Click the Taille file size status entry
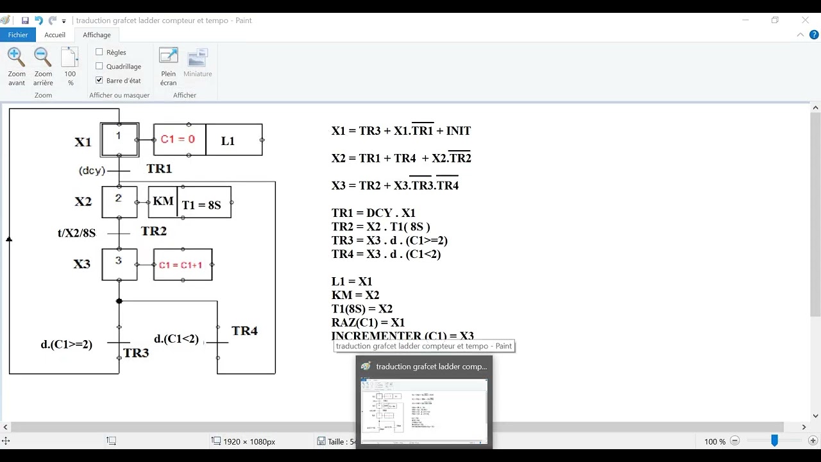 click(335, 441)
